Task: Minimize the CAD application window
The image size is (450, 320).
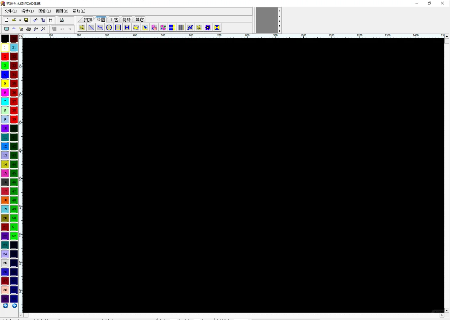Action: pos(417,3)
